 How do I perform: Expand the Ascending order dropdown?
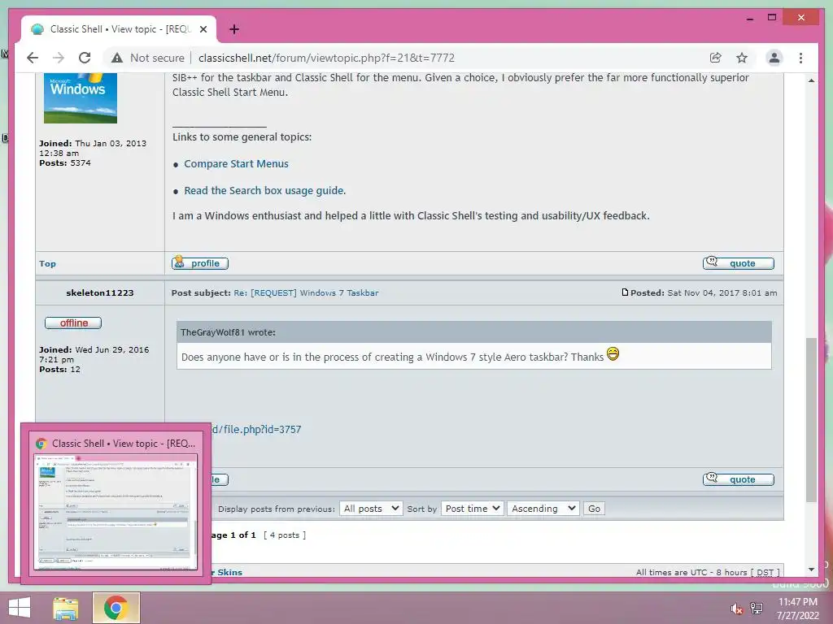click(543, 509)
